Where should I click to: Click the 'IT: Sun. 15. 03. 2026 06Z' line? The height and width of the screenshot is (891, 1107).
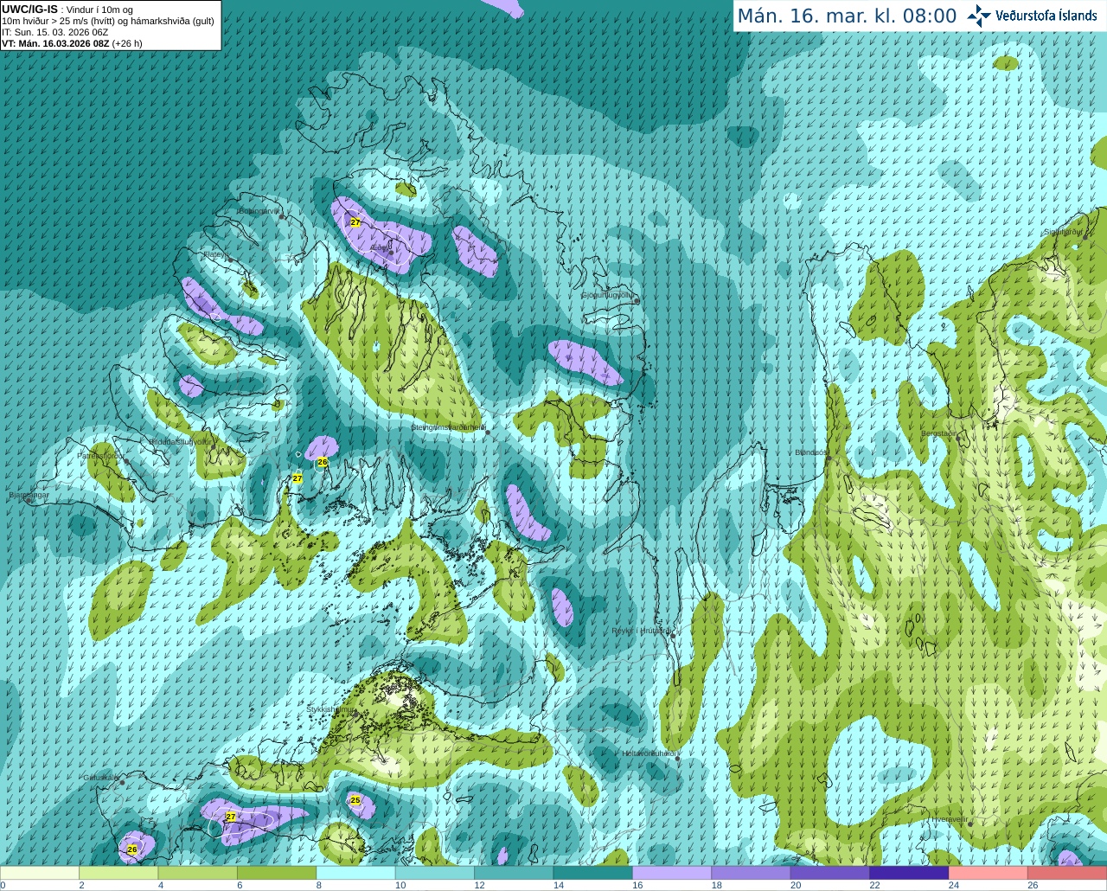point(55,32)
